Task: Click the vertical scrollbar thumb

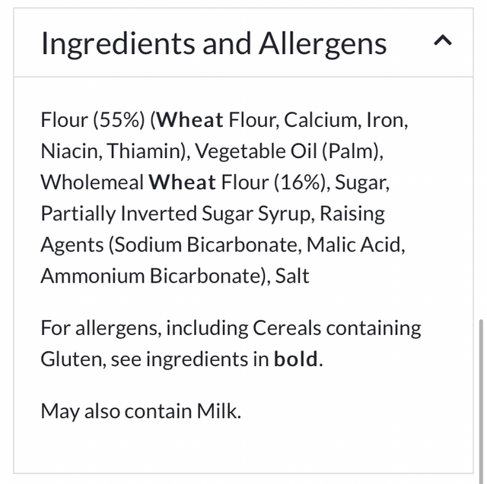Action: tap(480, 394)
